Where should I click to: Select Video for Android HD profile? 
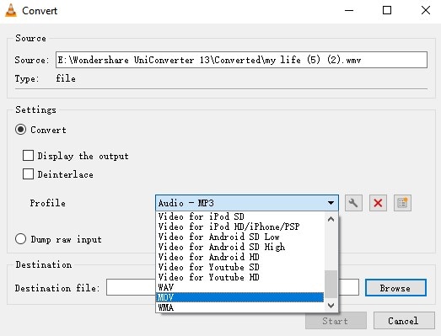tap(239, 257)
